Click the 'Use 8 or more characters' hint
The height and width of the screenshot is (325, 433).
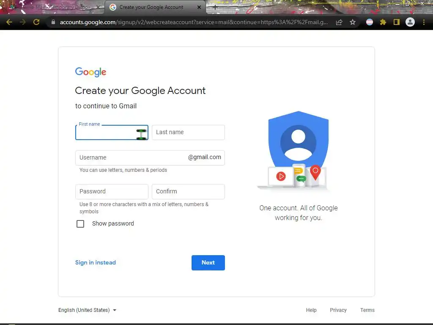(144, 208)
